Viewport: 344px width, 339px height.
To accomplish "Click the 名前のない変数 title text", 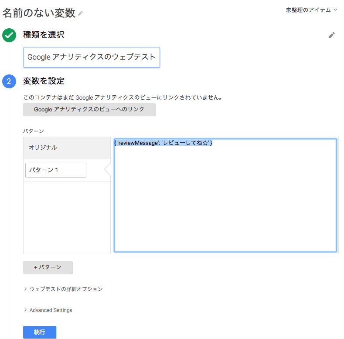I will (x=39, y=13).
